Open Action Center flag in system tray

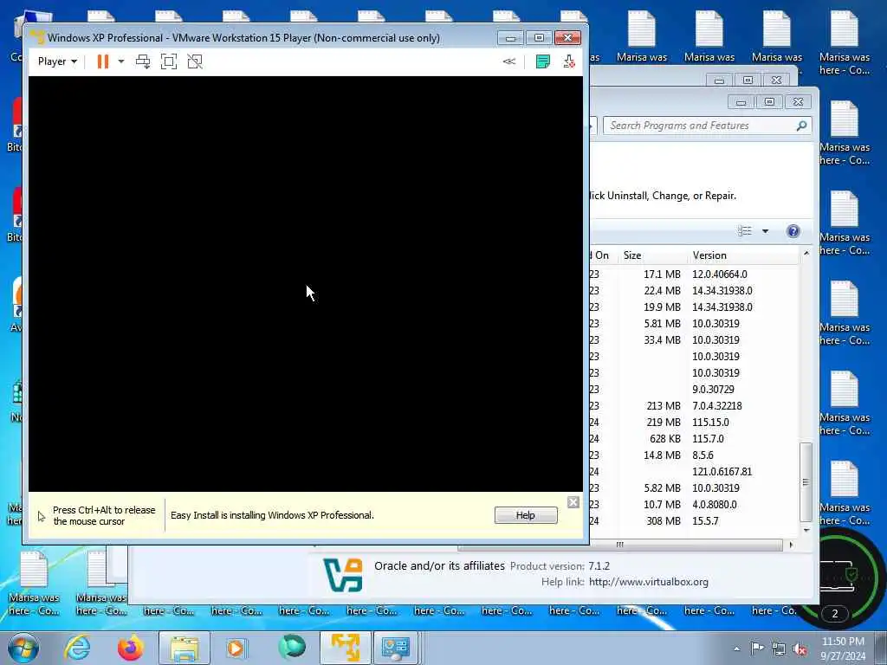point(757,648)
